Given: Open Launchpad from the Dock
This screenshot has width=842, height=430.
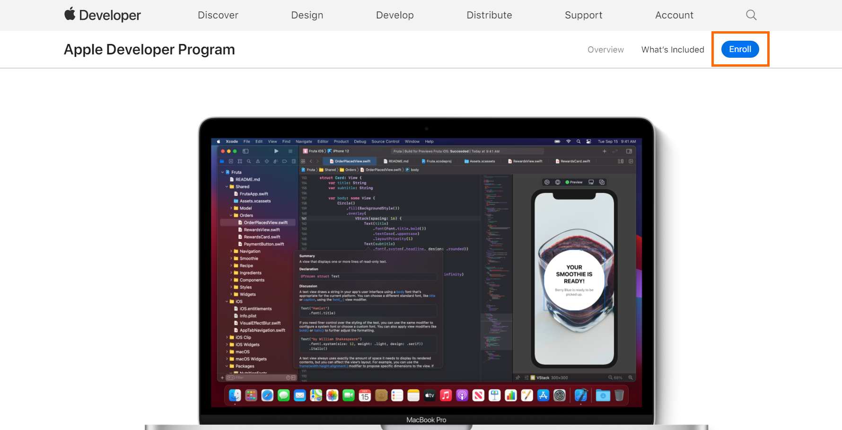Looking at the screenshot, I should point(251,395).
